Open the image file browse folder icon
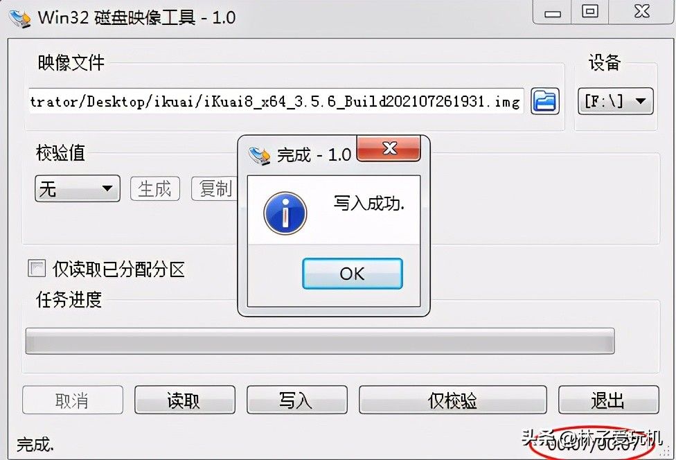676x460 pixels. pos(545,101)
